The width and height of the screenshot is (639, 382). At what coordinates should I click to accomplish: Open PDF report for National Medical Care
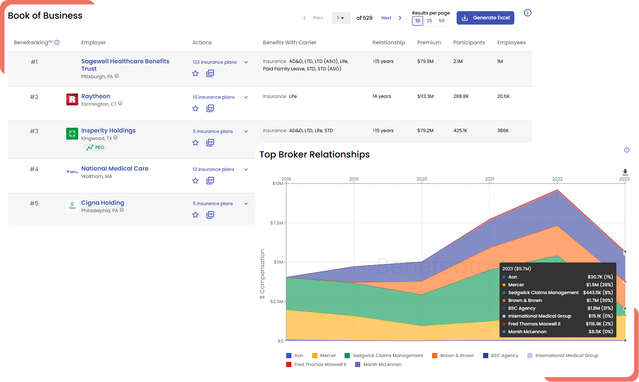tap(210, 181)
